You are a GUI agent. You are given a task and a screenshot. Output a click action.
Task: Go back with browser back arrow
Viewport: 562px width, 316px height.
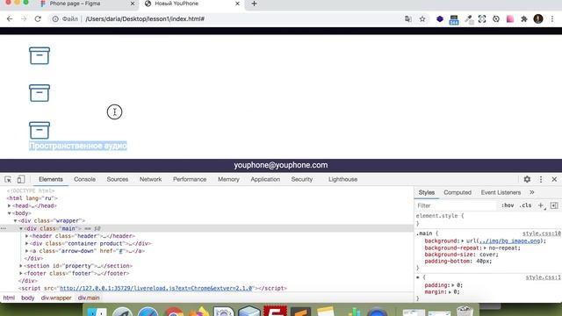(10, 19)
